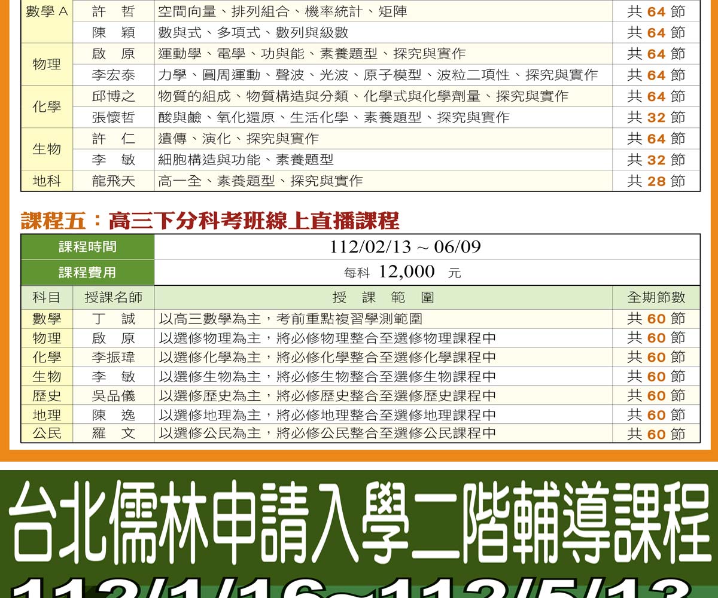Select teacher name 張懷哲
Image resolution: width=718 pixels, height=598 pixels.
coord(114,117)
